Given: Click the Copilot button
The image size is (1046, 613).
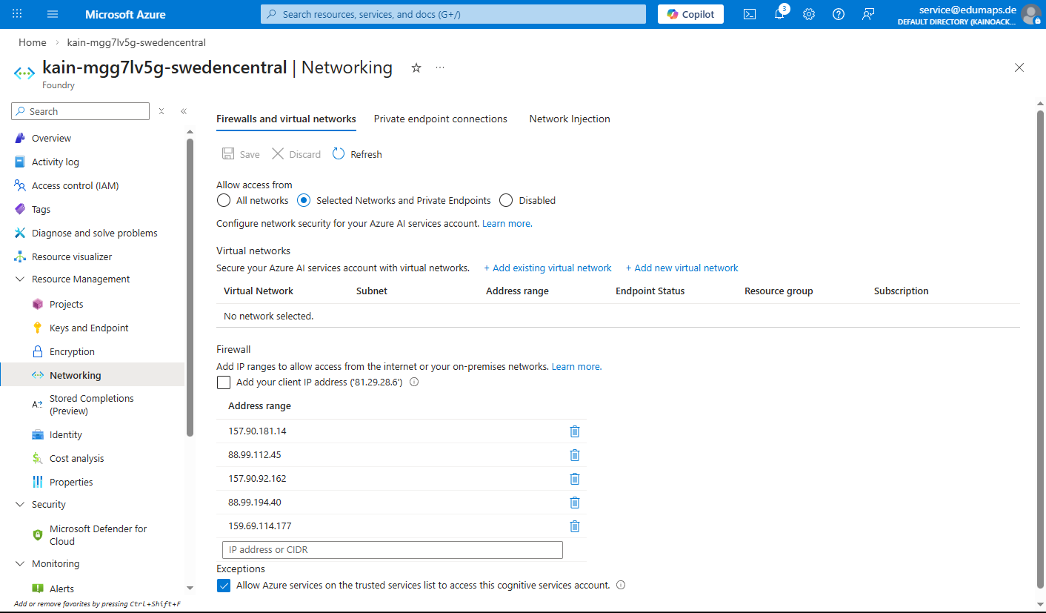Looking at the screenshot, I should coord(690,14).
